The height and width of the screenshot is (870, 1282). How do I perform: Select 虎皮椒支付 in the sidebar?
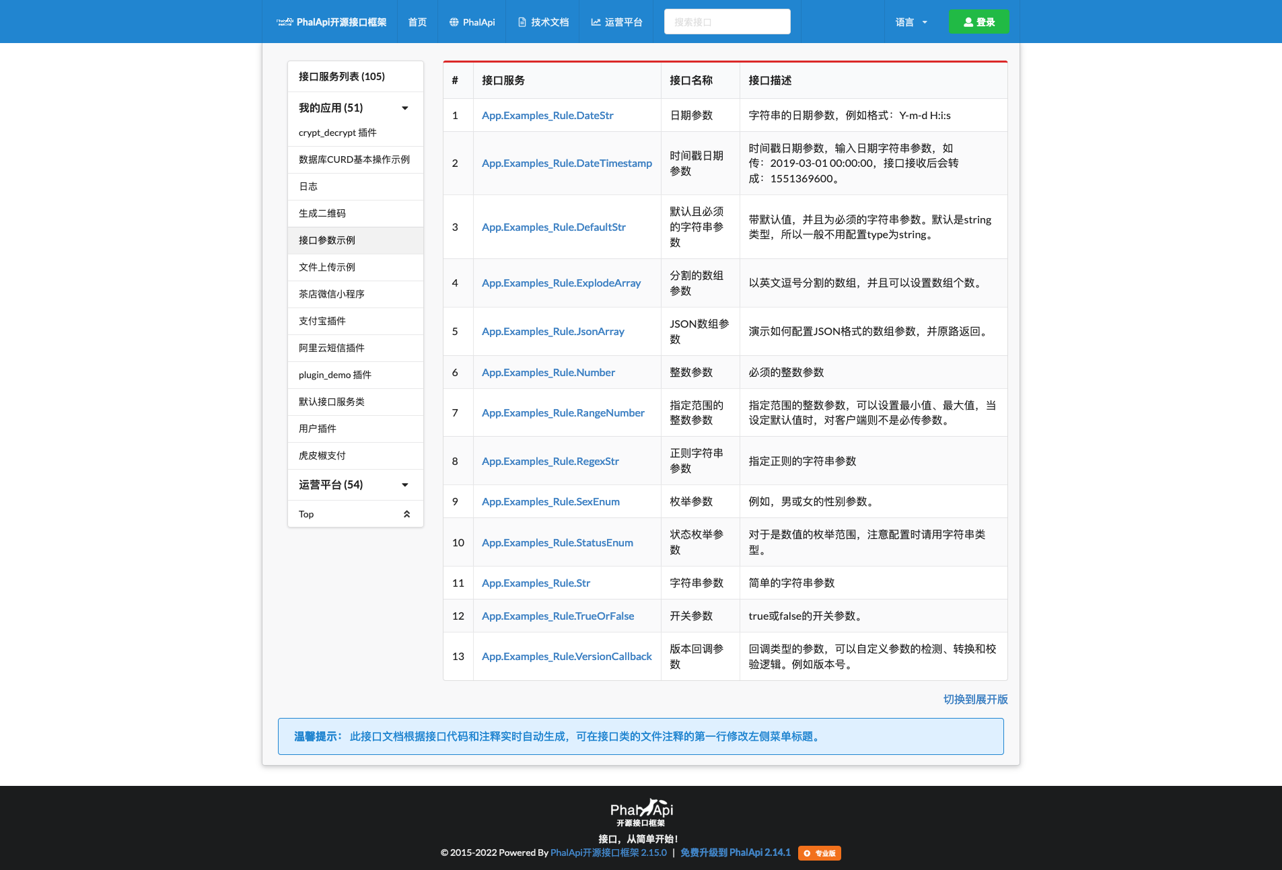pyautogui.click(x=355, y=456)
